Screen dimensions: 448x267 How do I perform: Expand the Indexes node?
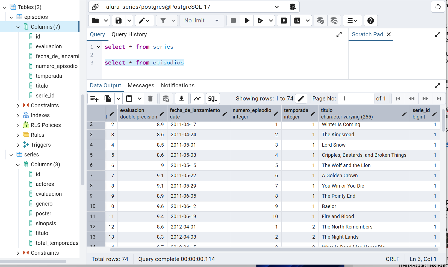click(18, 115)
